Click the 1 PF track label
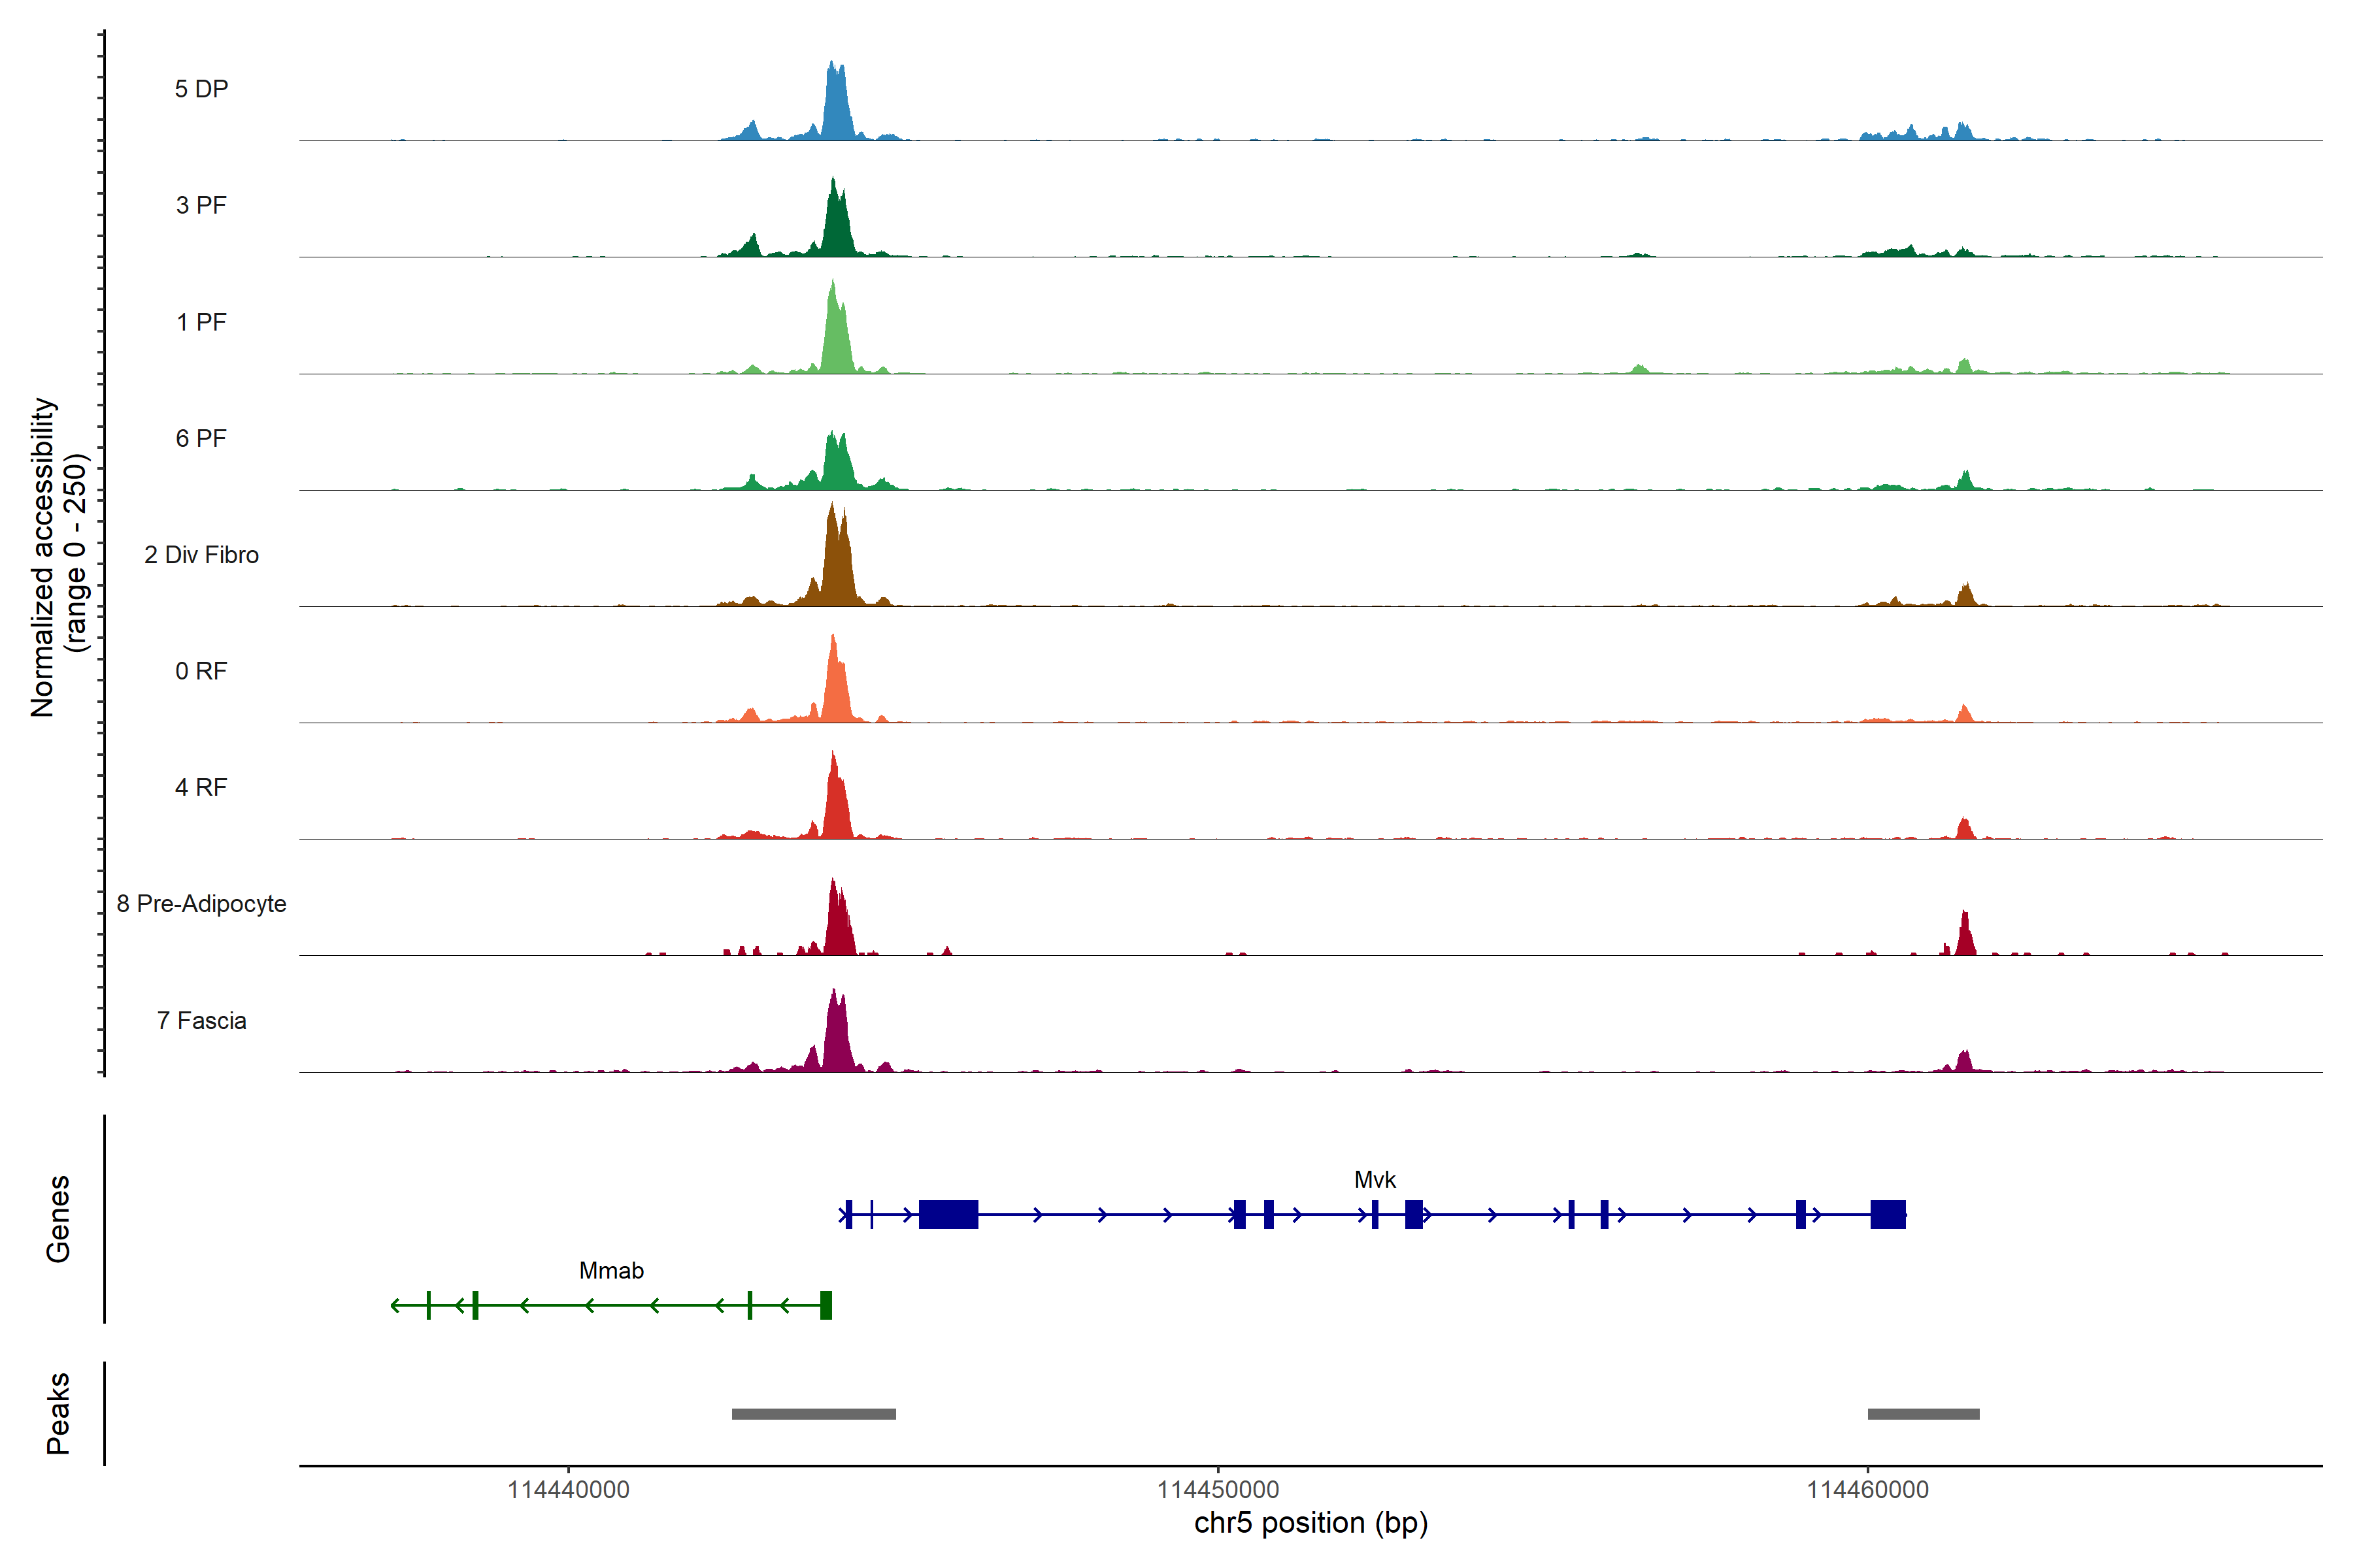The image size is (2353, 1568). (x=201, y=322)
